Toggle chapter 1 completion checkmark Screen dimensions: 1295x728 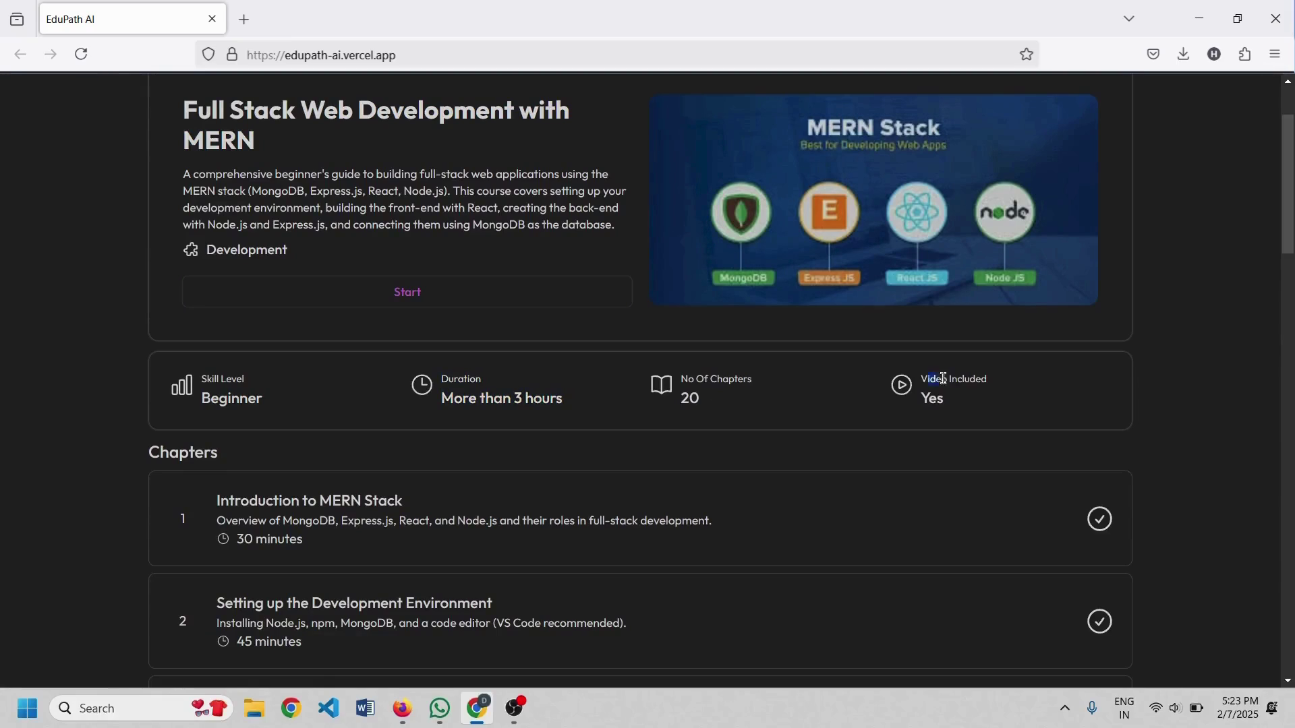(1099, 519)
